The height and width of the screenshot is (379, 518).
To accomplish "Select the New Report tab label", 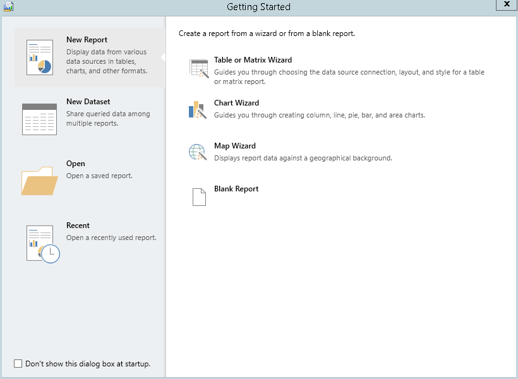I will [87, 40].
